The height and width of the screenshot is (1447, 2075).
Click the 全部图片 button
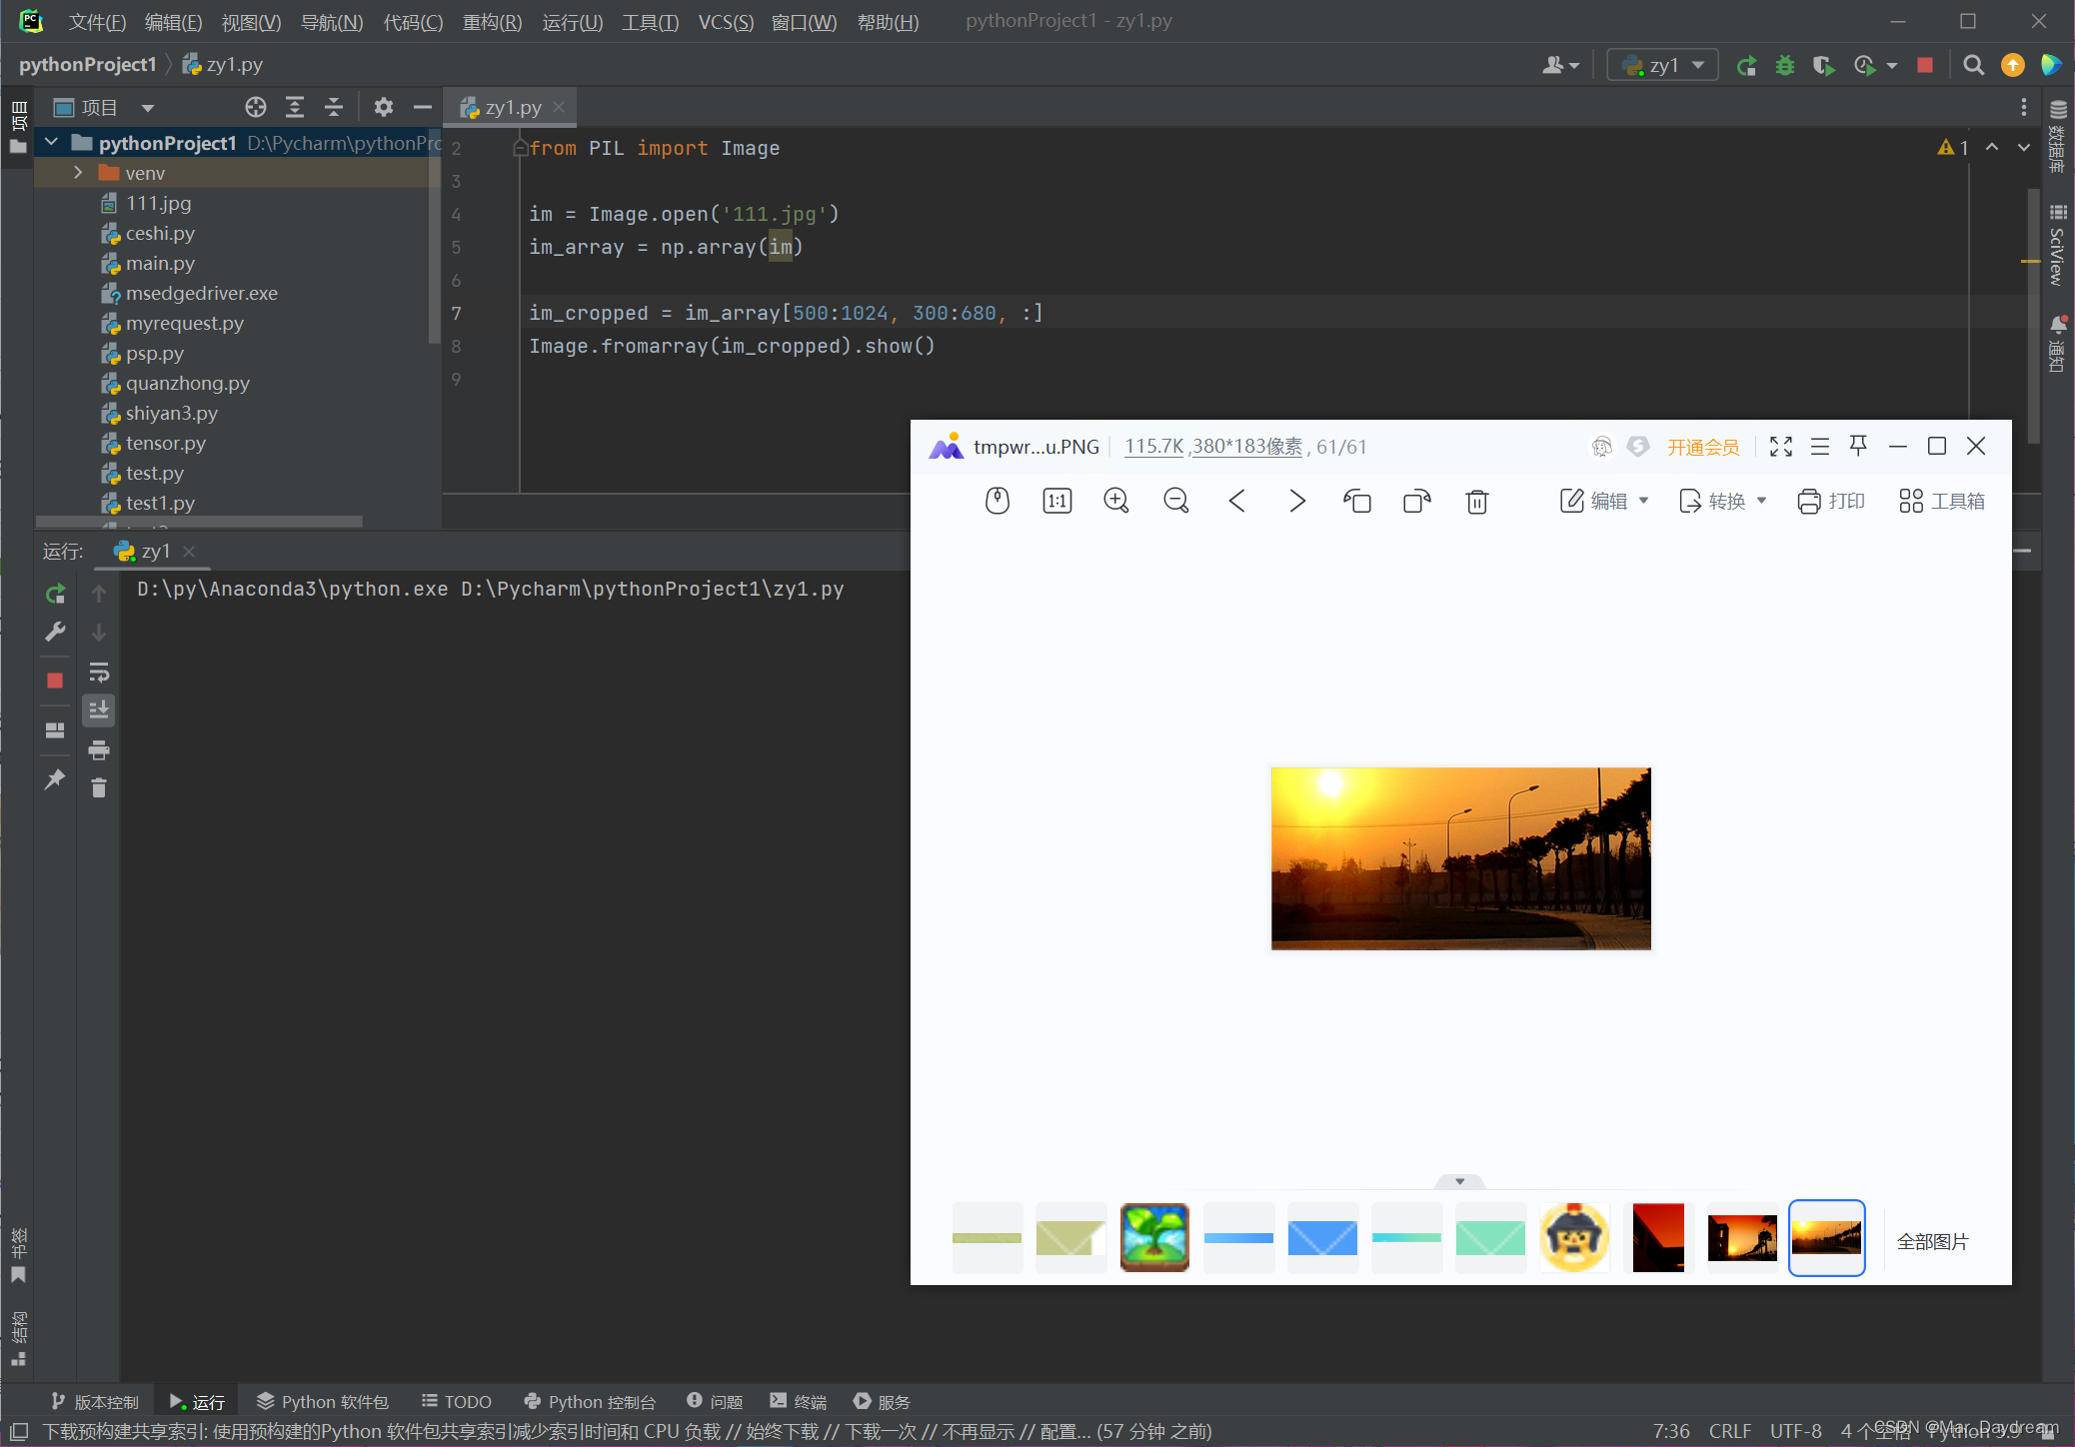(x=1932, y=1241)
